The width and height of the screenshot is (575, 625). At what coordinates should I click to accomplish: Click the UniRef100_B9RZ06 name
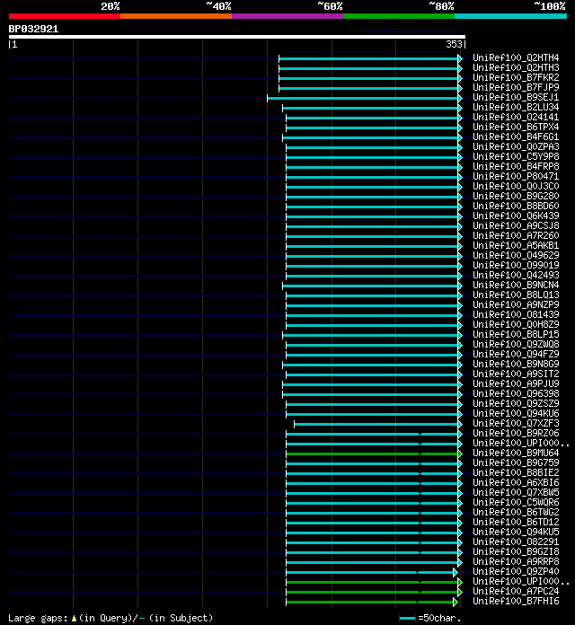click(516, 433)
